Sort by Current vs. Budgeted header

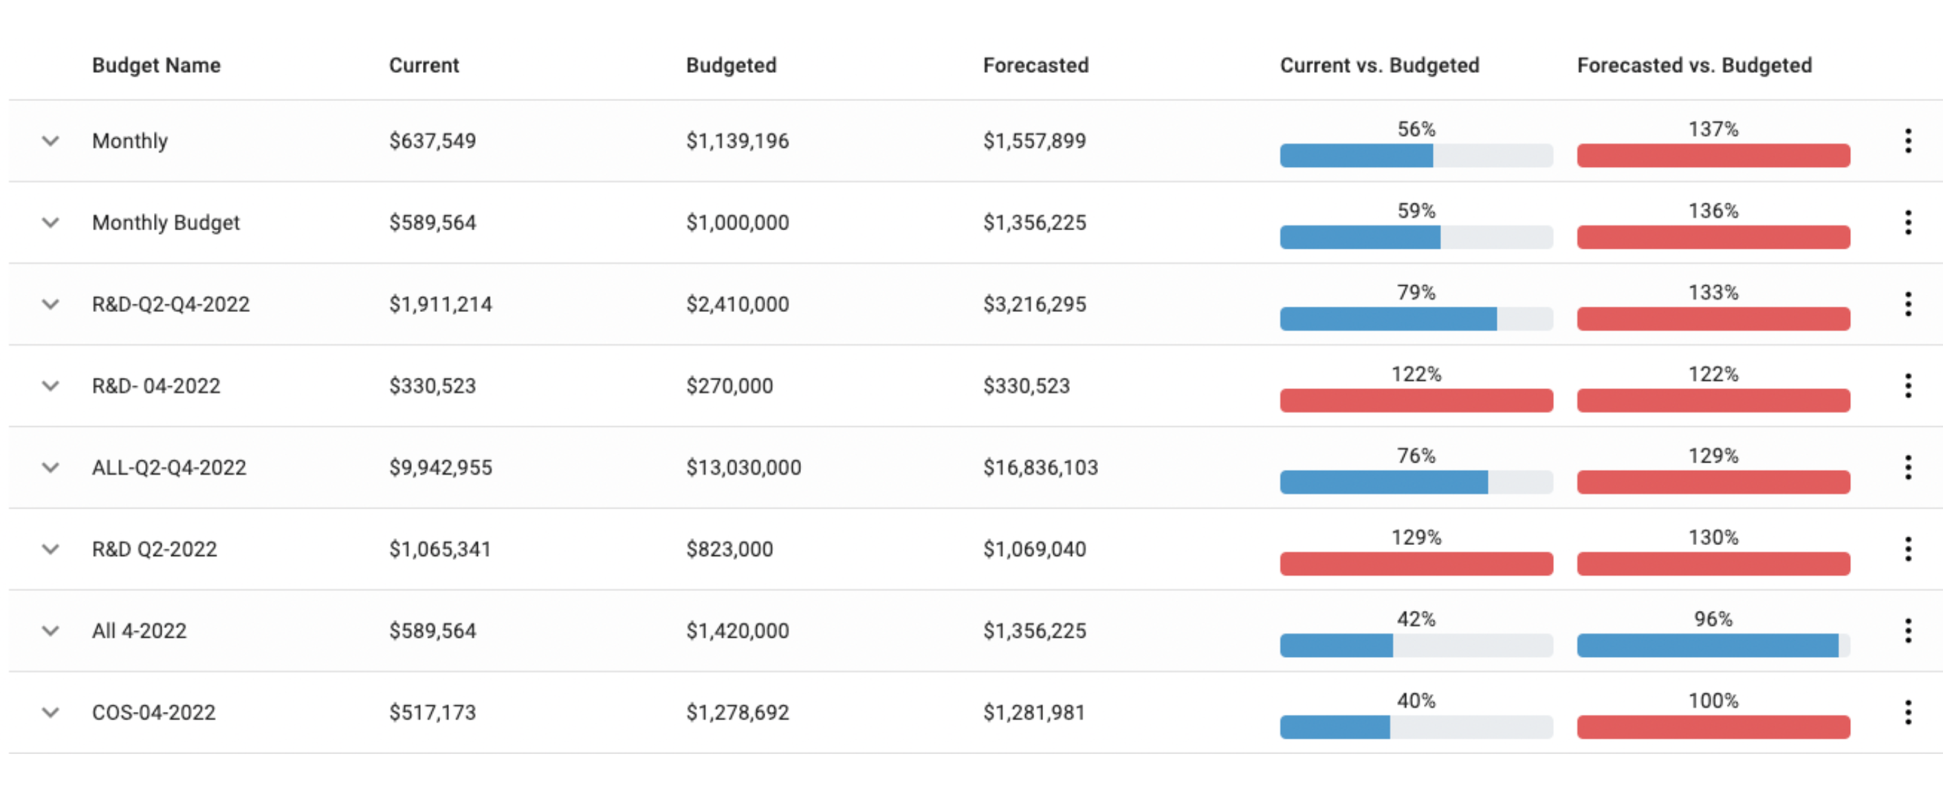coord(1380,65)
